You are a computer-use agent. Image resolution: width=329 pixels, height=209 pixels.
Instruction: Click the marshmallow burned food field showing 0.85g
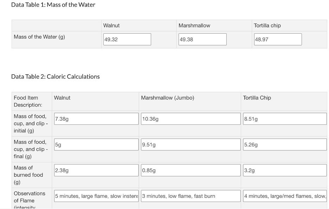pyautogui.click(x=191, y=170)
